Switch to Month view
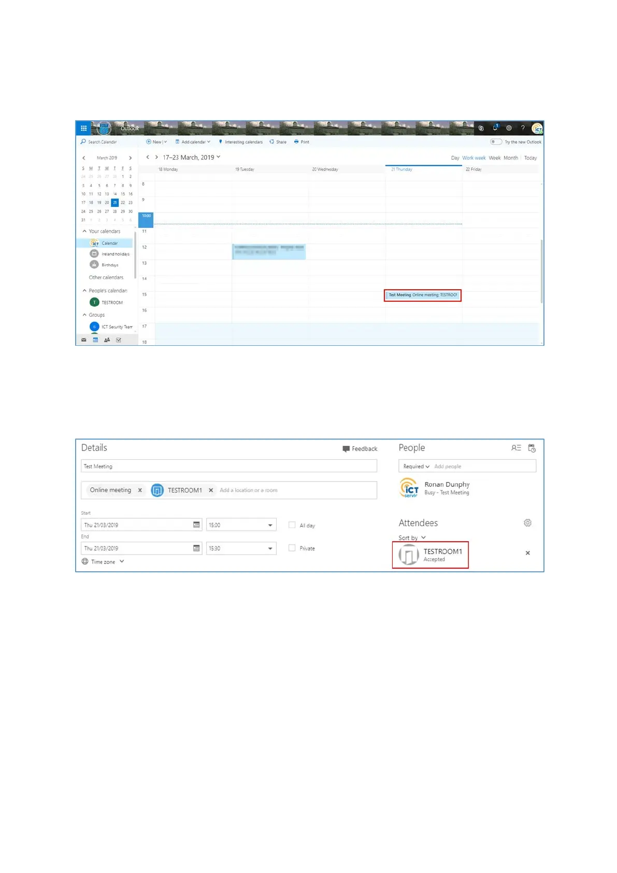Viewport: 617px width, 873px height. click(511, 158)
